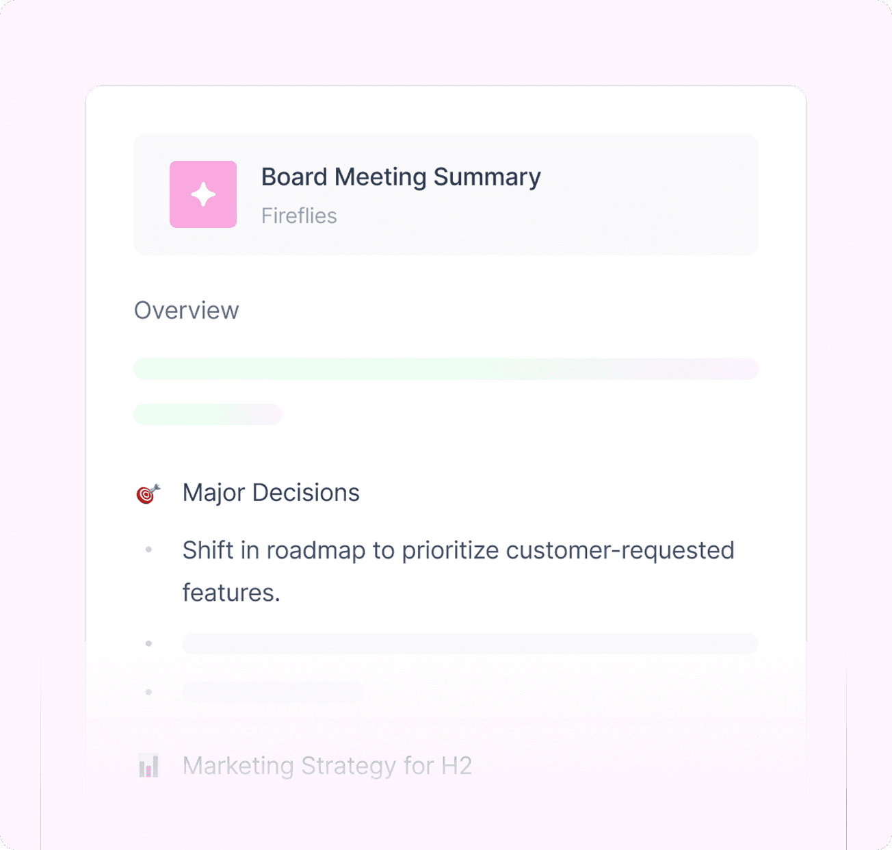Click the second grey bullet dot
This screenshot has height=850, width=892.
148,643
